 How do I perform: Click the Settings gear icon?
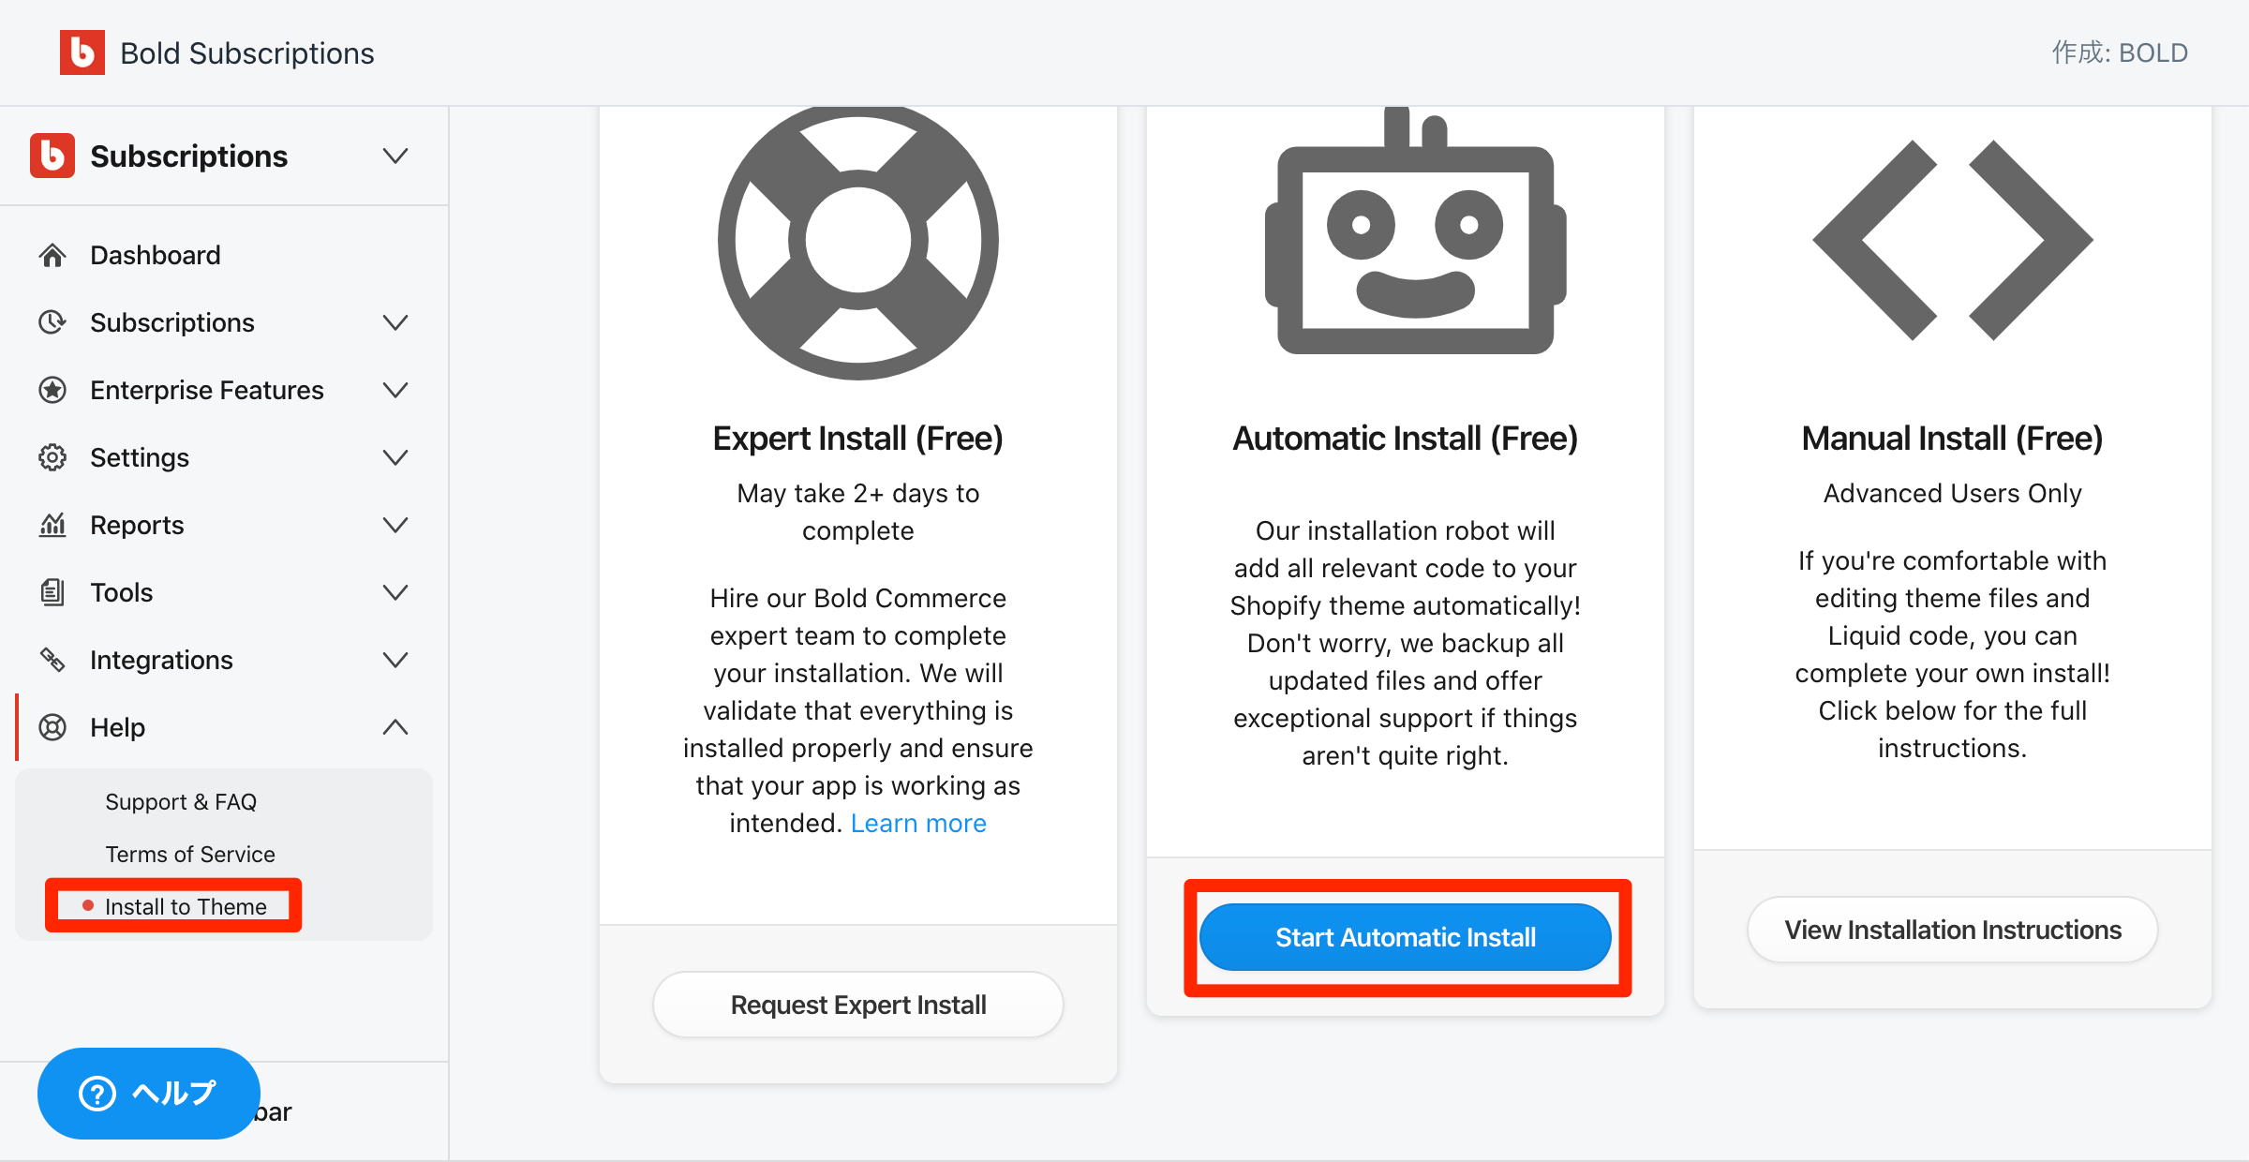pyautogui.click(x=52, y=457)
